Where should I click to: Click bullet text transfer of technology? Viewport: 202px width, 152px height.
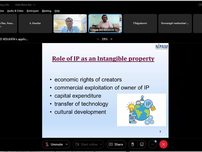81,104
